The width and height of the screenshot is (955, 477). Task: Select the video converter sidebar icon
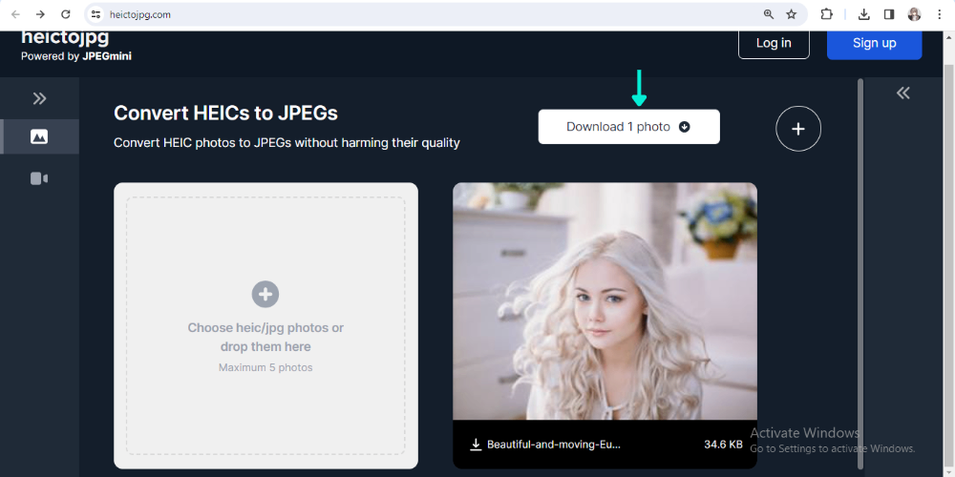pyautogui.click(x=39, y=178)
